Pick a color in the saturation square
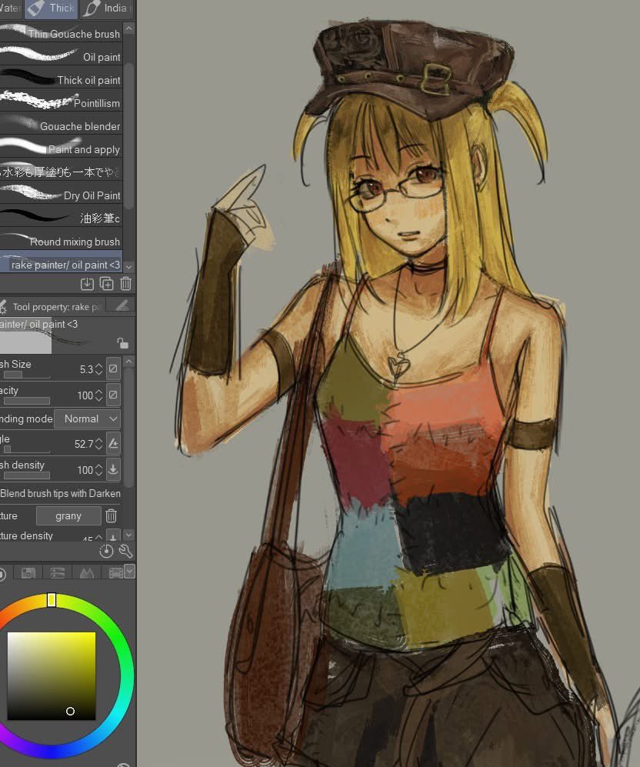640x767 pixels. click(x=52, y=676)
